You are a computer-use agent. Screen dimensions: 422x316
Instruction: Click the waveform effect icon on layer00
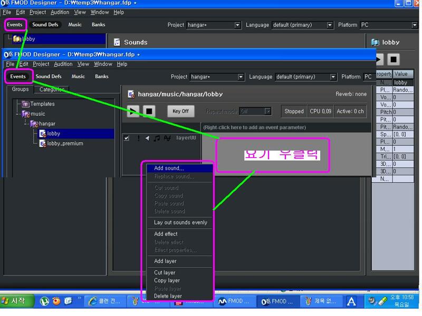click(x=167, y=138)
